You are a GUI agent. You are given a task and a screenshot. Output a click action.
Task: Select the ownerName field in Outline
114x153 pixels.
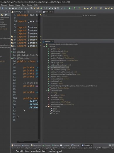[58, 95]
